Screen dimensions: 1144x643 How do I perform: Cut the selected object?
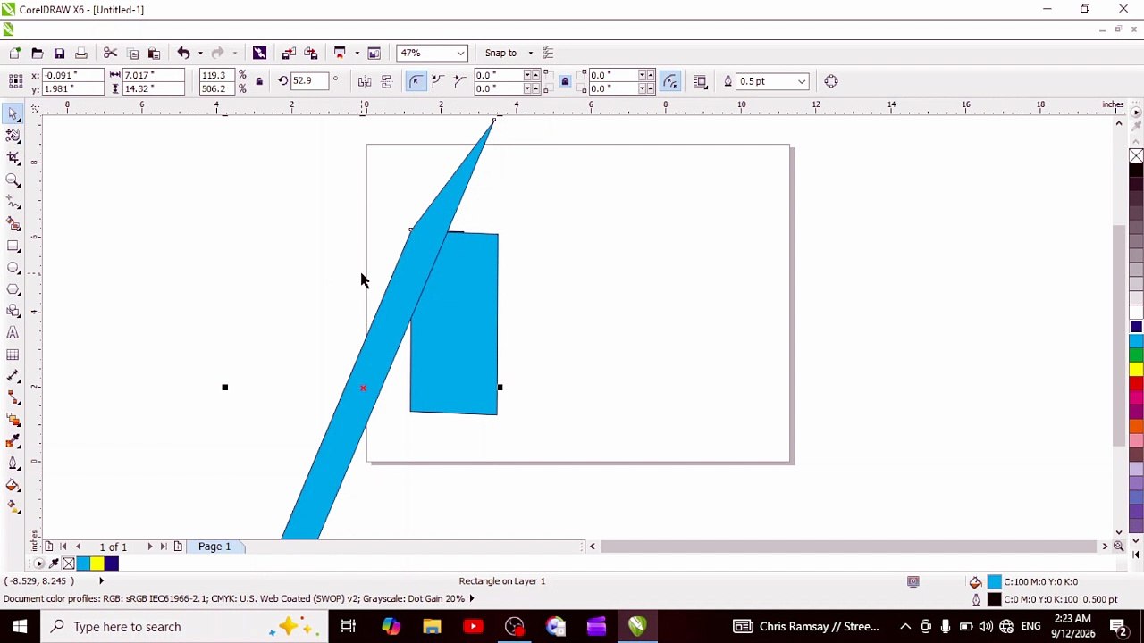pyautogui.click(x=111, y=54)
